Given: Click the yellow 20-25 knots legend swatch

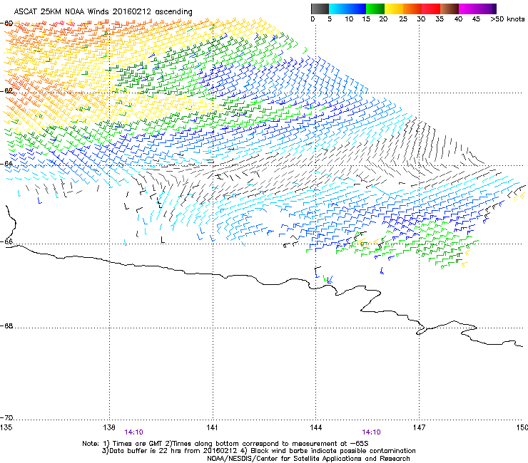Looking at the screenshot, I should pyautogui.click(x=394, y=9).
